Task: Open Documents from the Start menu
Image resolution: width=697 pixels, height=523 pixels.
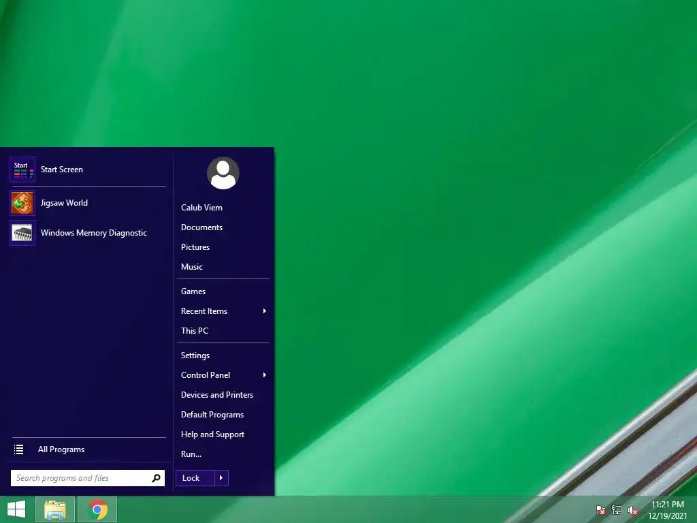Action: (x=201, y=227)
